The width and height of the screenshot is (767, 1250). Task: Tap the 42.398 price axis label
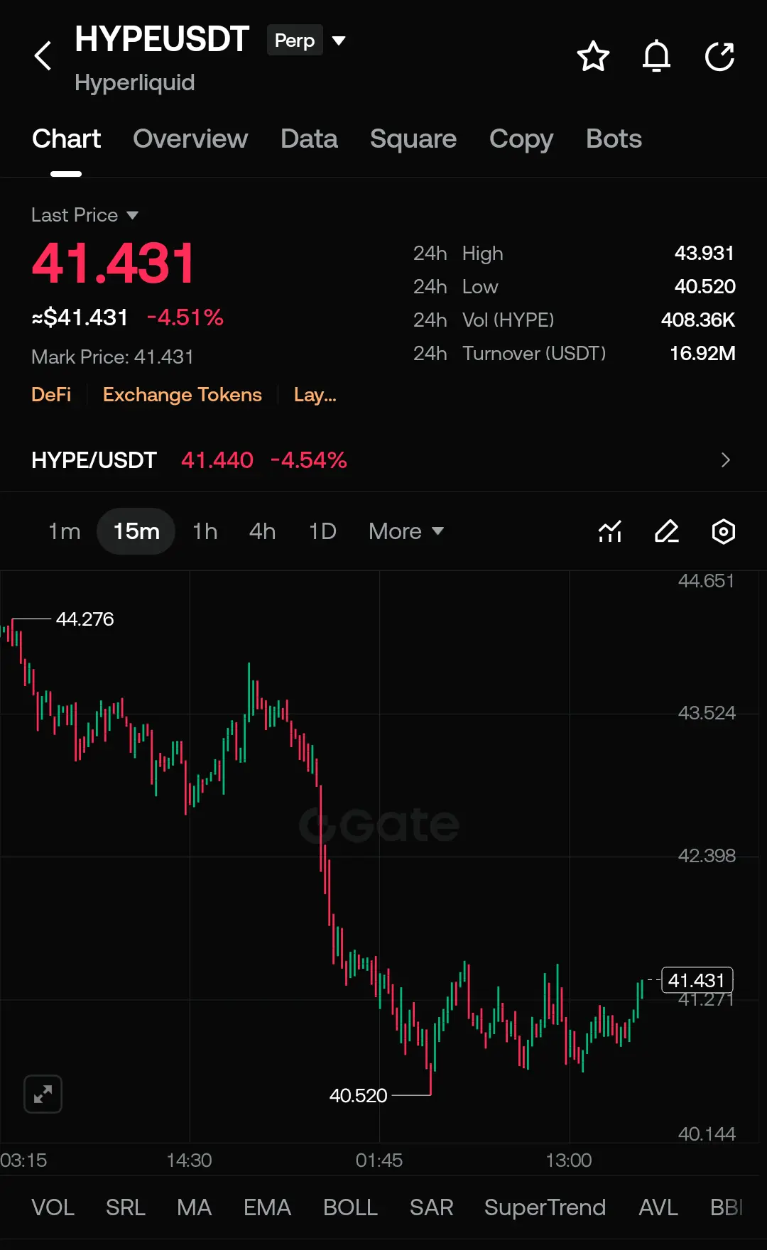[x=707, y=856]
